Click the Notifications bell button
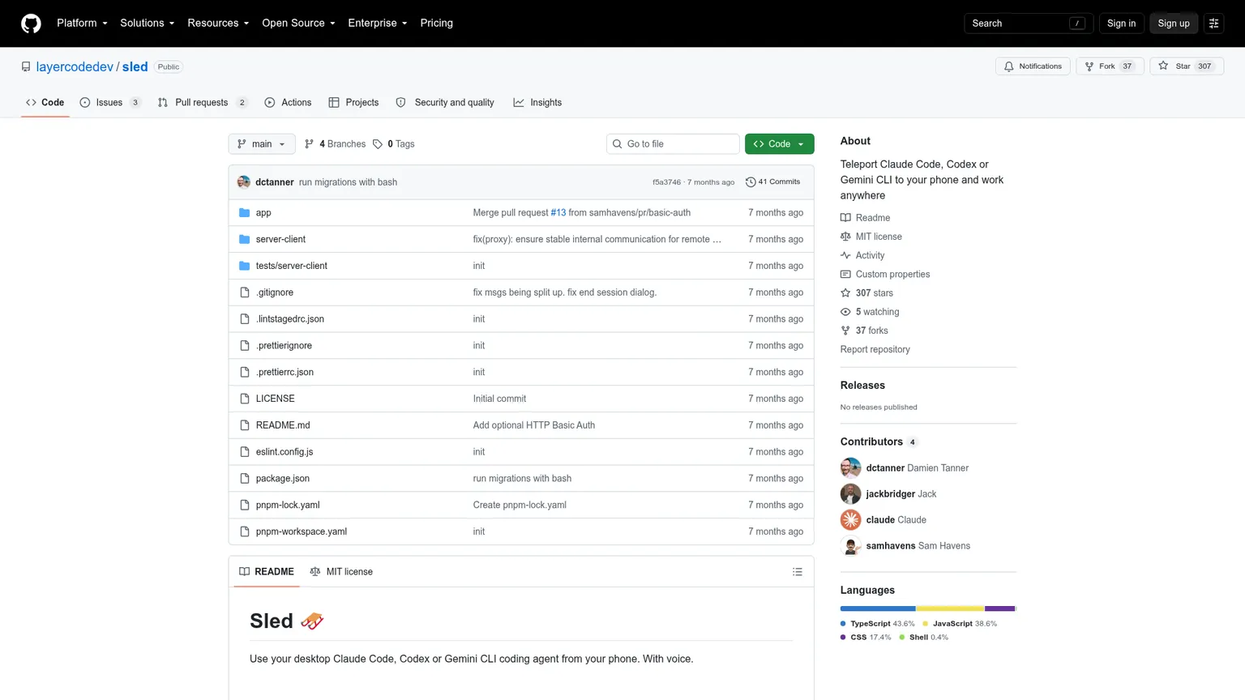The image size is (1245, 700). tap(1033, 66)
